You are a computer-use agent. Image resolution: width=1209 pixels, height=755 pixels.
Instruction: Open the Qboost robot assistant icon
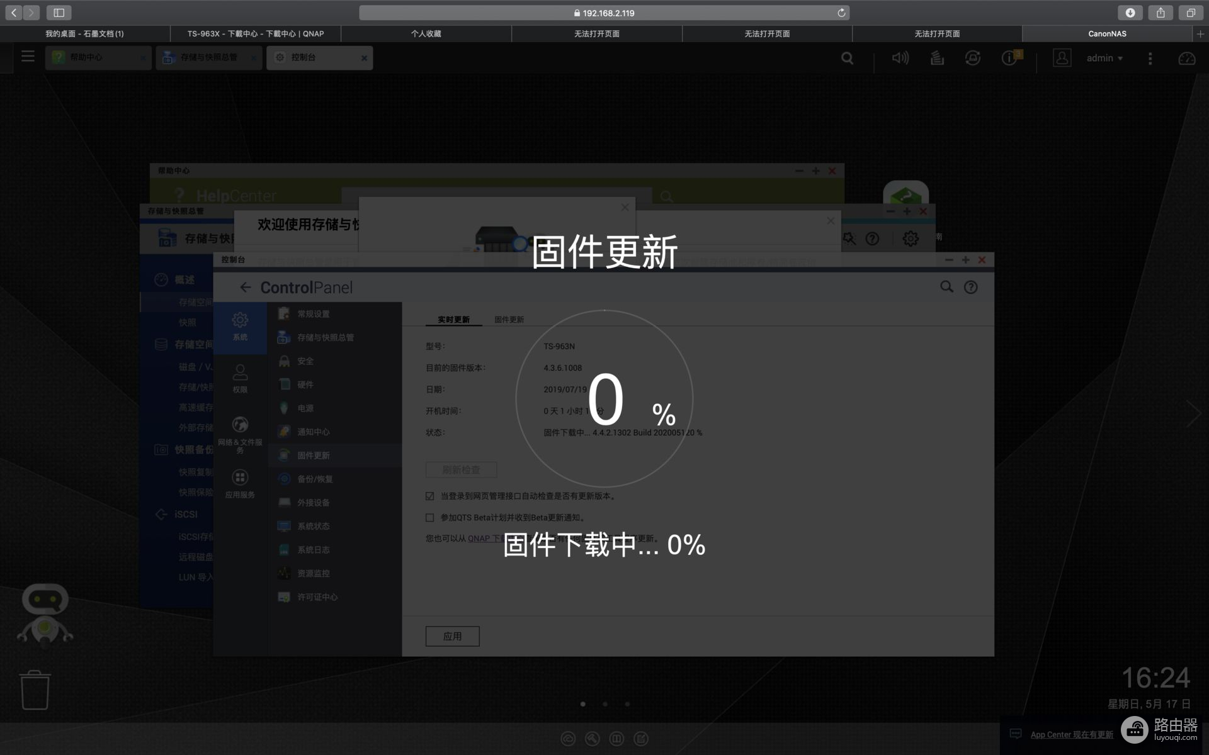tap(45, 615)
